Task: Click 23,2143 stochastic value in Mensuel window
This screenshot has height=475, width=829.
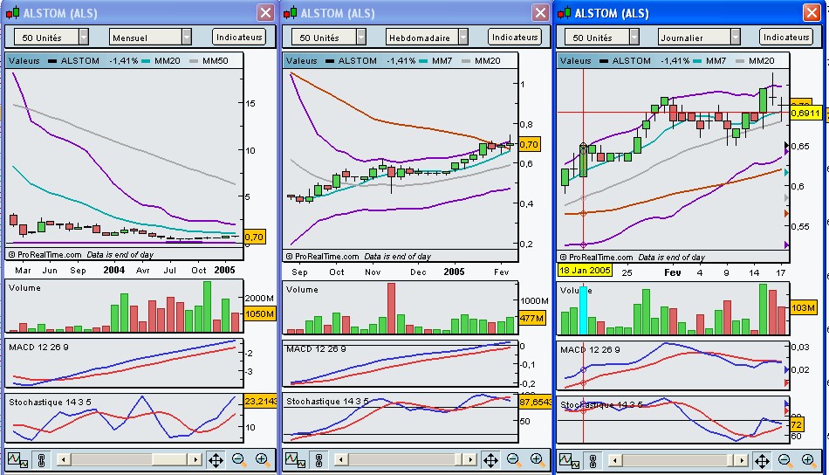Action: click(x=260, y=402)
